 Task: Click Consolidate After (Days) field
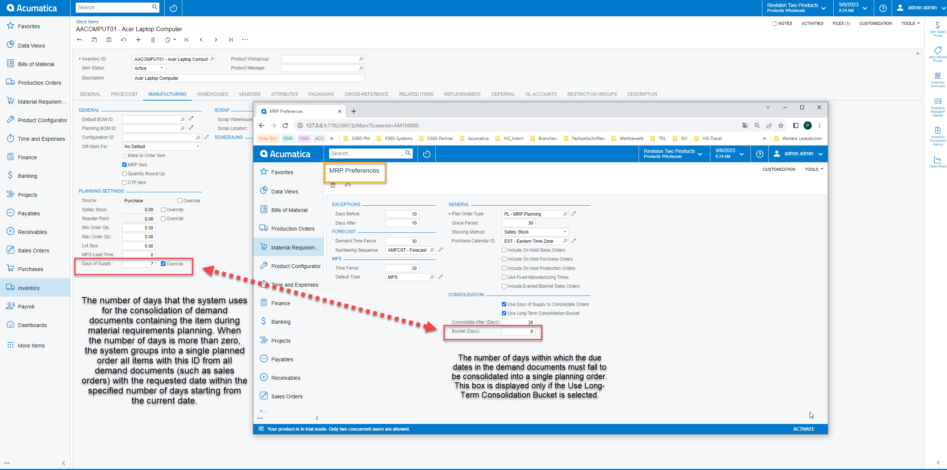(x=518, y=322)
